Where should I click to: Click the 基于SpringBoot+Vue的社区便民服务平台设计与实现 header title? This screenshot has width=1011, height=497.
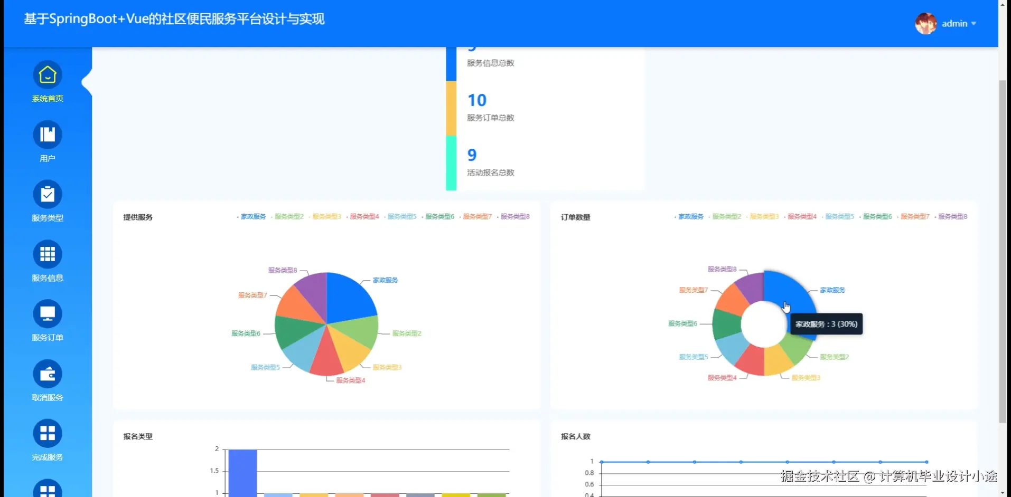point(174,20)
